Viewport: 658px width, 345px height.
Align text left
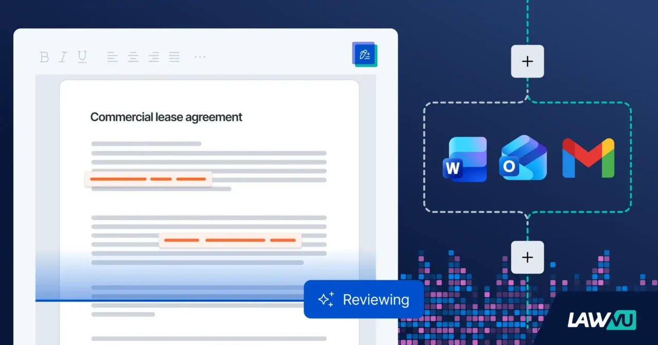[x=113, y=57]
